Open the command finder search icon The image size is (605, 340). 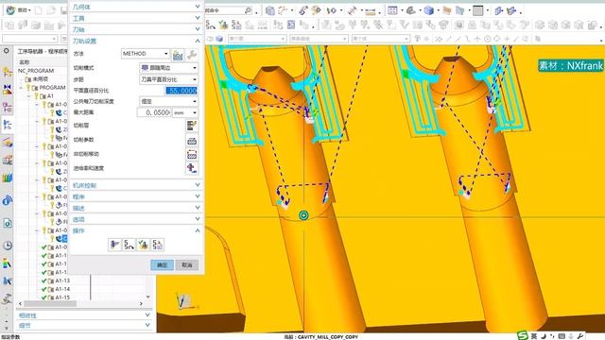[248, 10]
